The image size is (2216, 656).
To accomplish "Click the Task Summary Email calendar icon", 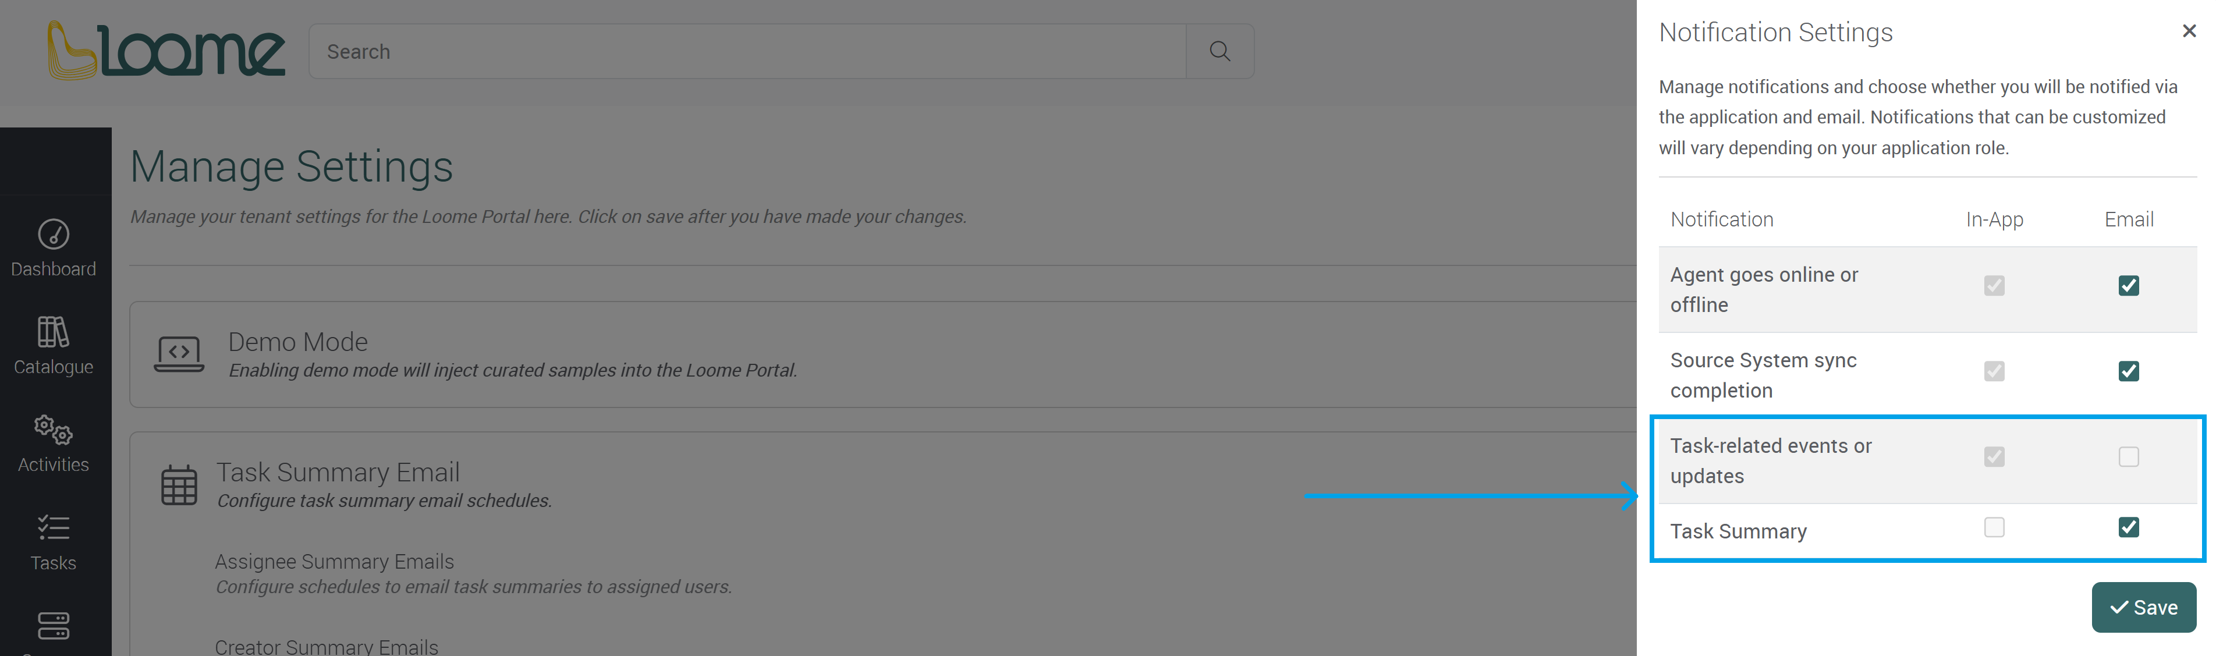I will pos(179,484).
